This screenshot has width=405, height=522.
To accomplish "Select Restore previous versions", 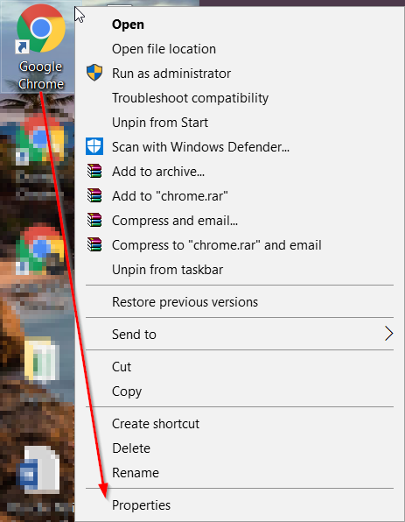I will [185, 302].
